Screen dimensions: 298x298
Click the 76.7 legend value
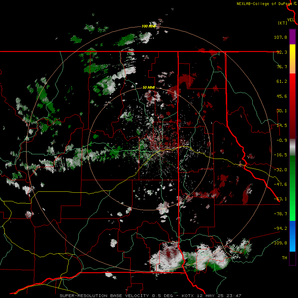282,67
